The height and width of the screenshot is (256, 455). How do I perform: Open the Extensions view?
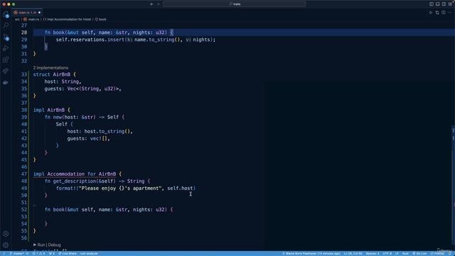coord(6,60)
